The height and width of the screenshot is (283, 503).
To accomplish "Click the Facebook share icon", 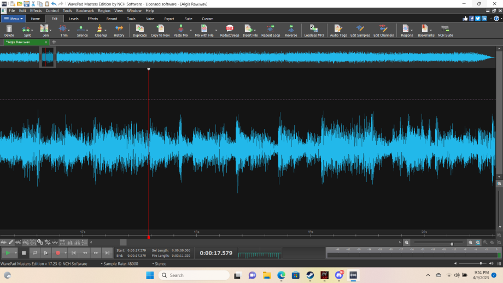I will click(x=471, y=19).
